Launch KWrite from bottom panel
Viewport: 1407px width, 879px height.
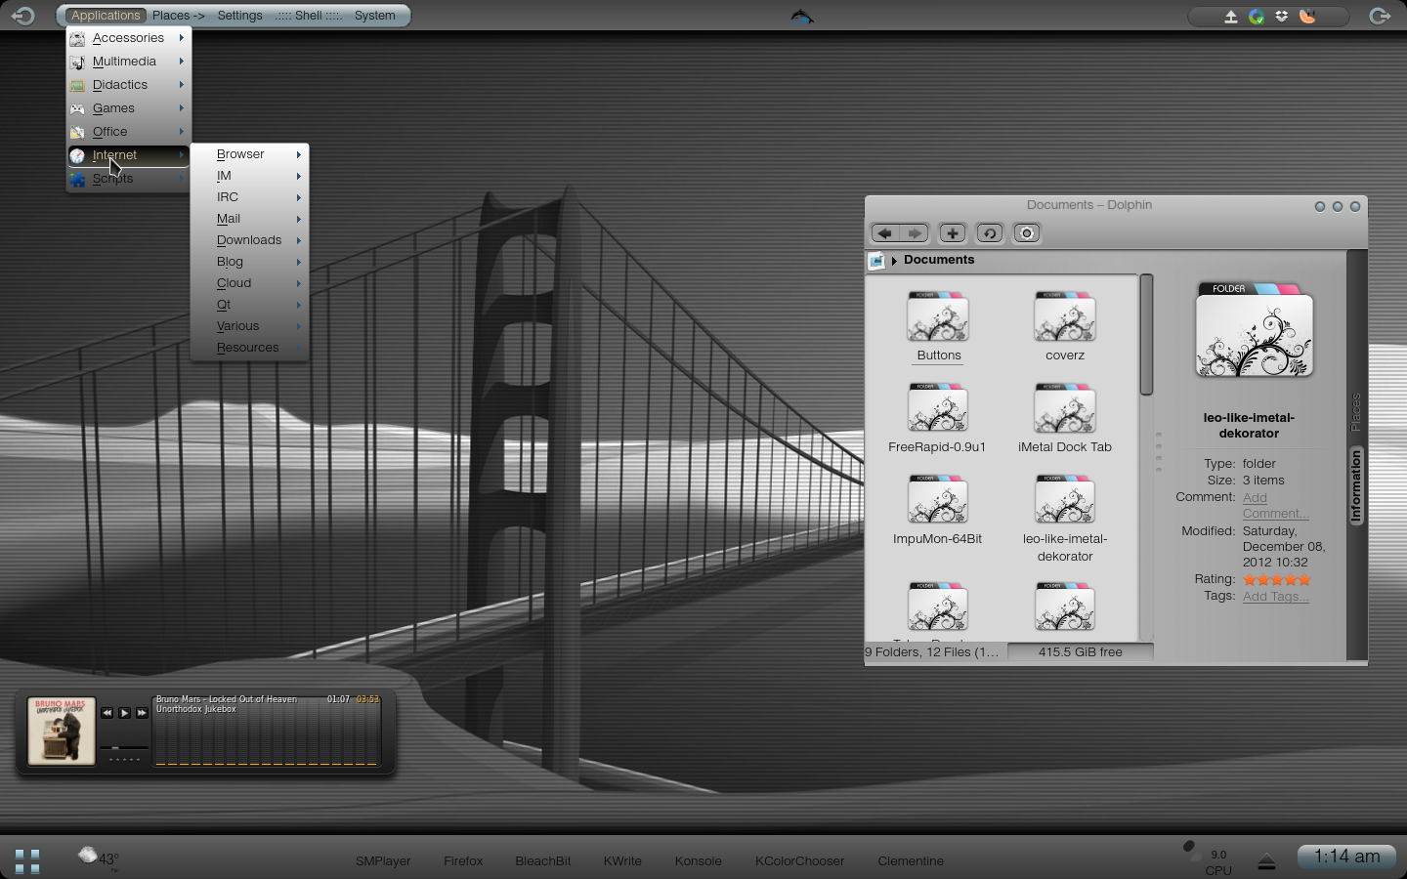coord(622,861)
